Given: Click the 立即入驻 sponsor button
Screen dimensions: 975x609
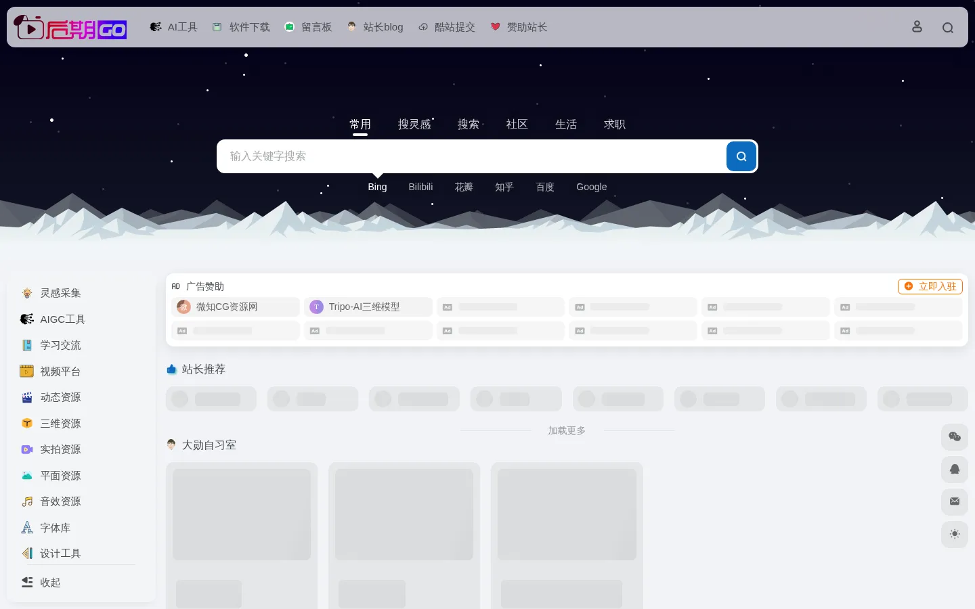Looking at the screenshot, I should pos(930,287).
